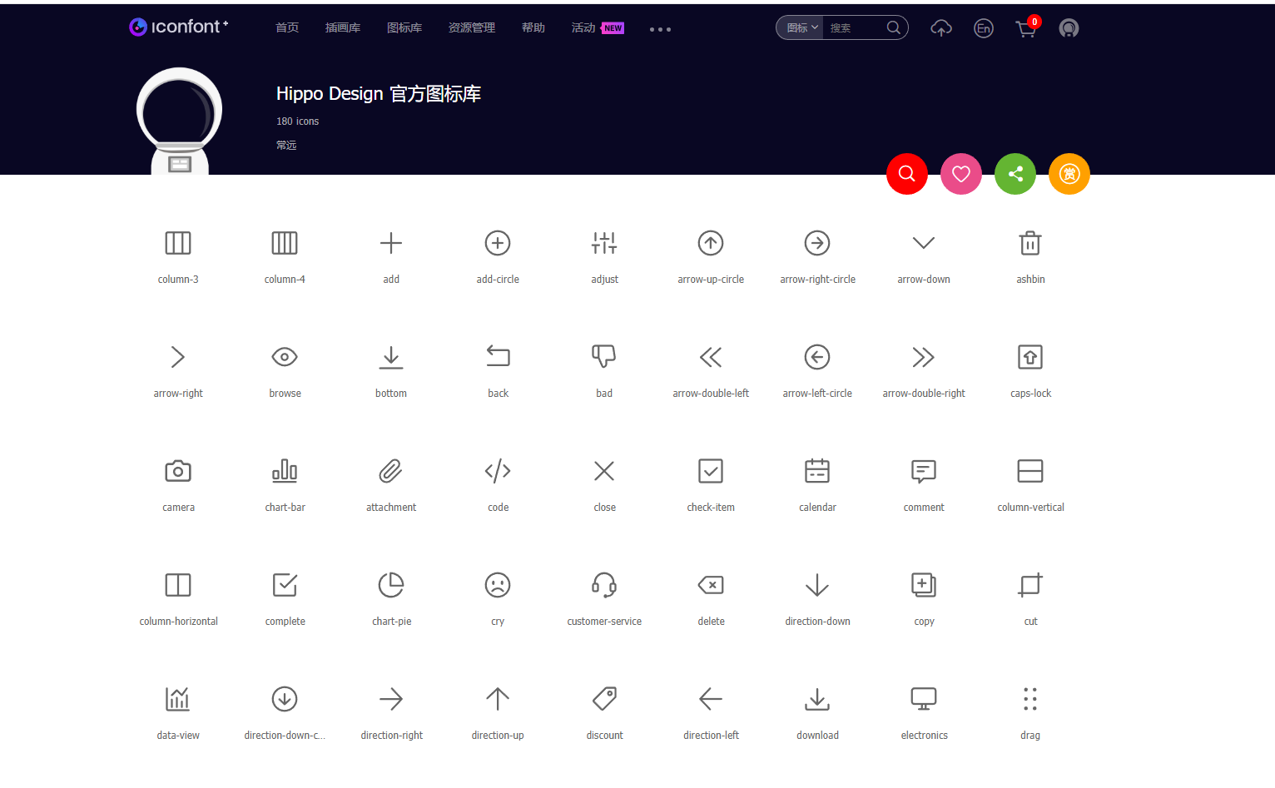Select the arrow-double-left icon
1275x788 pixels.
pyautogui.click(x=711, y=357)
